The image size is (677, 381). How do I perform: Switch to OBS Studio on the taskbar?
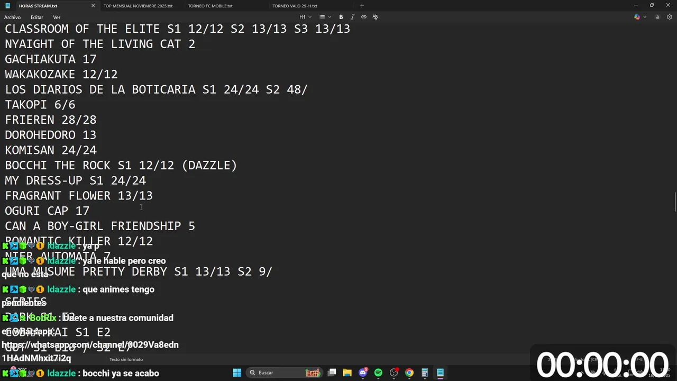tap(394, 373)
